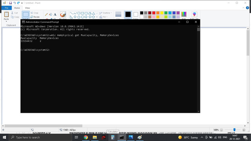
Task: Pick the yellow color swatch
Action: coord(162,13)
